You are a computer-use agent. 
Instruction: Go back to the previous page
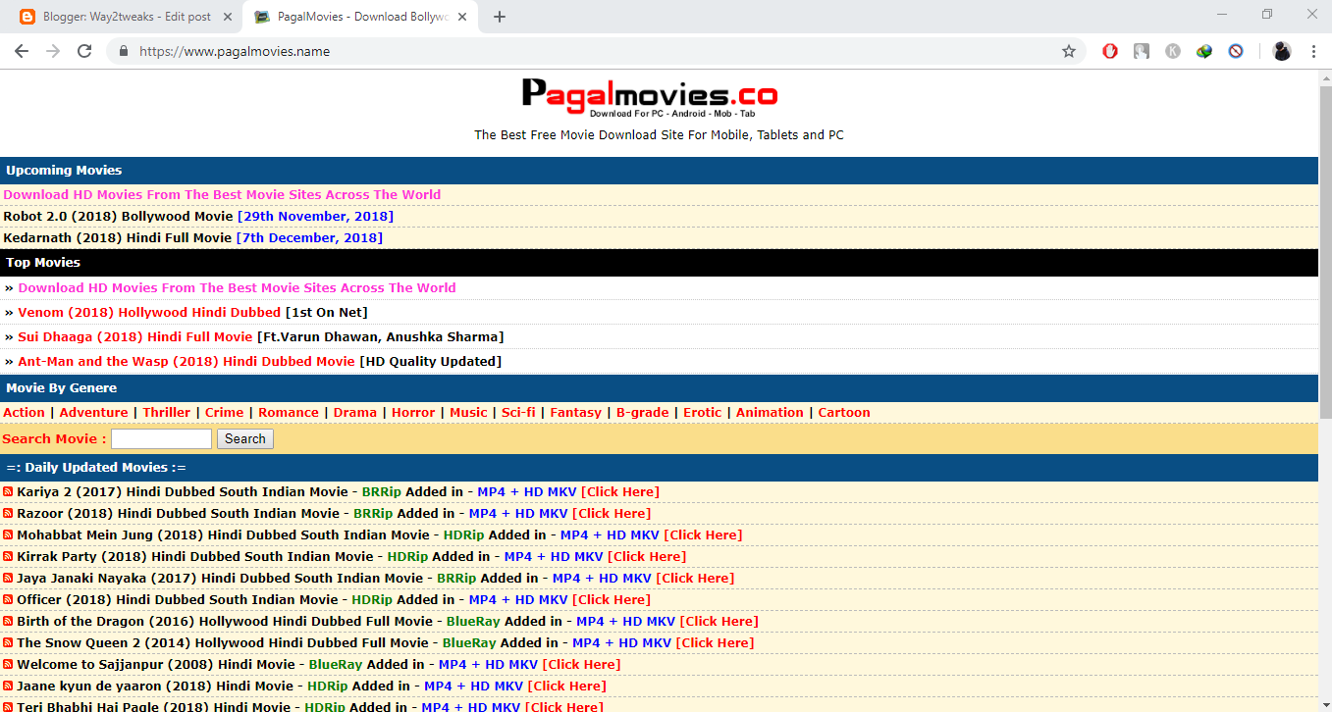coord(22,51)
